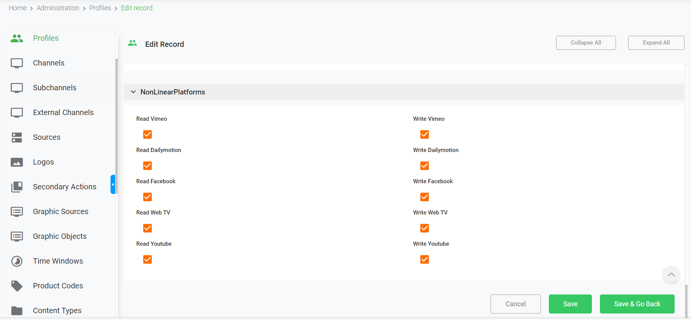Click the Time Windows clock icon

pos(17,261)
